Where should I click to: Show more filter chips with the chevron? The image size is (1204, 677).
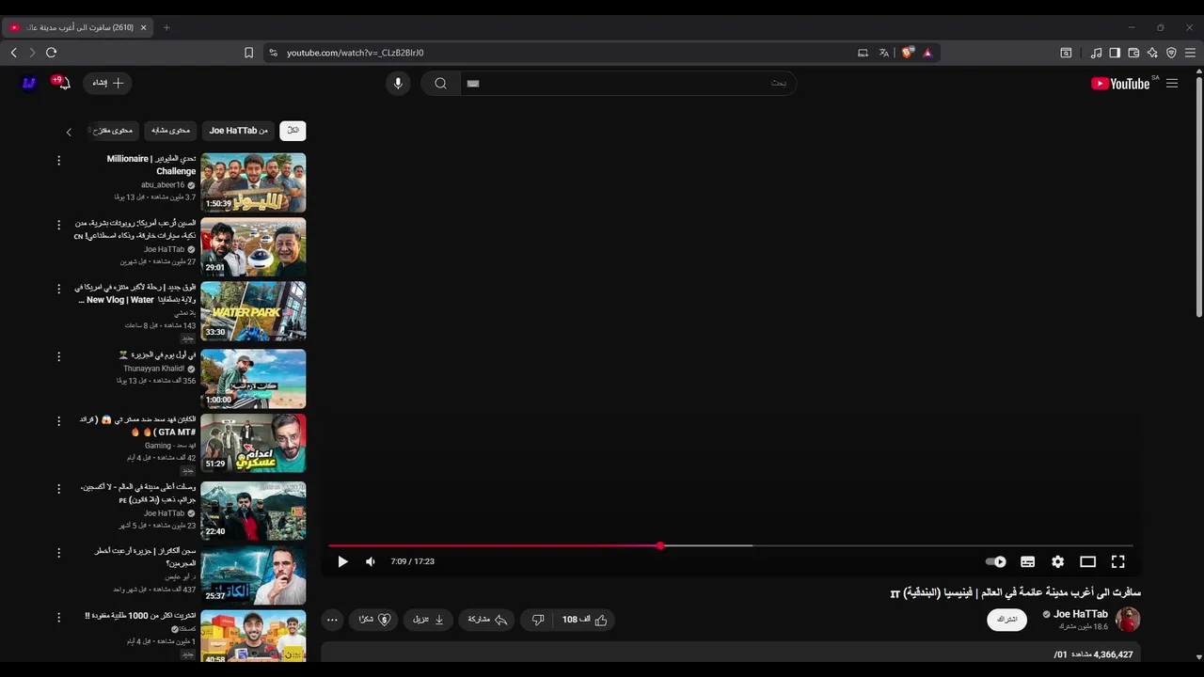pos(69,132)
